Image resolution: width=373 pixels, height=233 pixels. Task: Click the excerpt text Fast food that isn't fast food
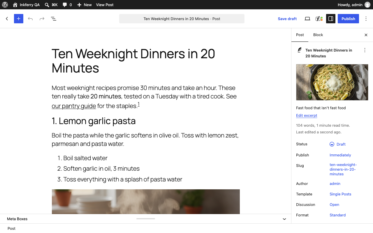tap(321, 108)
